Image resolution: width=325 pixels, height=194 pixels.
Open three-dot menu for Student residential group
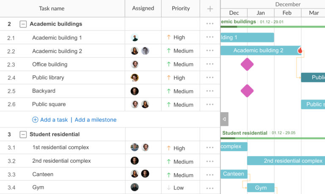point(210,134)
